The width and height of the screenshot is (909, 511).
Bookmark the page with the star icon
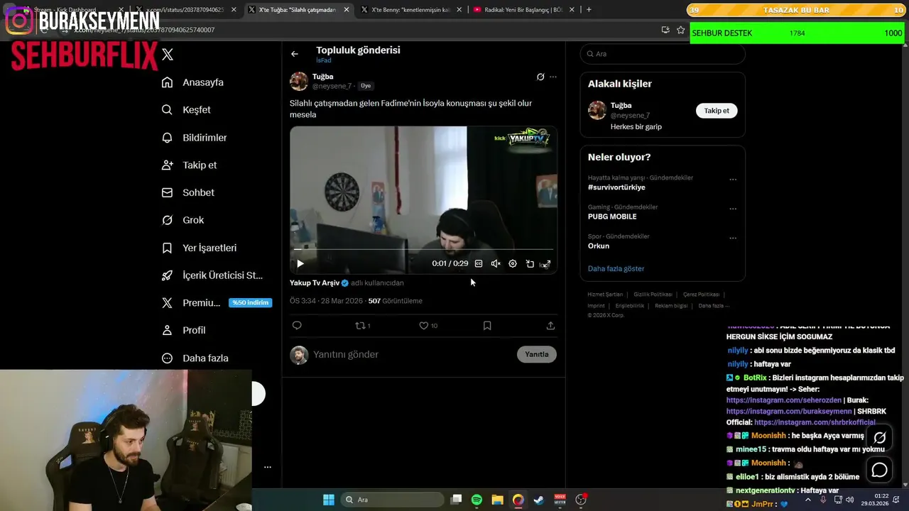681,30
